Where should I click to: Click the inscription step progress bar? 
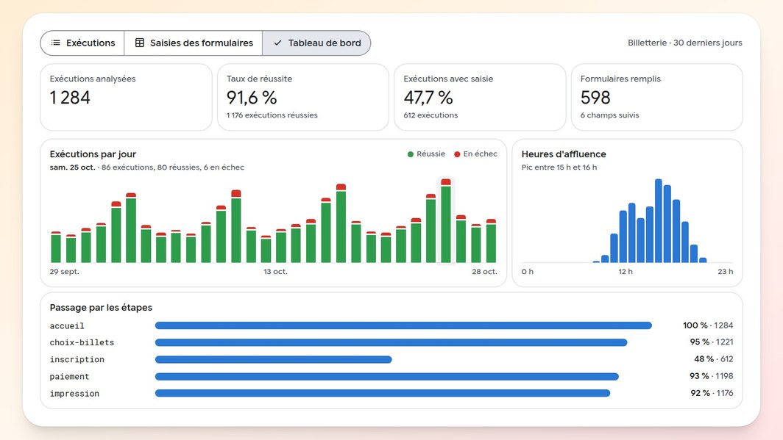(273, 359)
